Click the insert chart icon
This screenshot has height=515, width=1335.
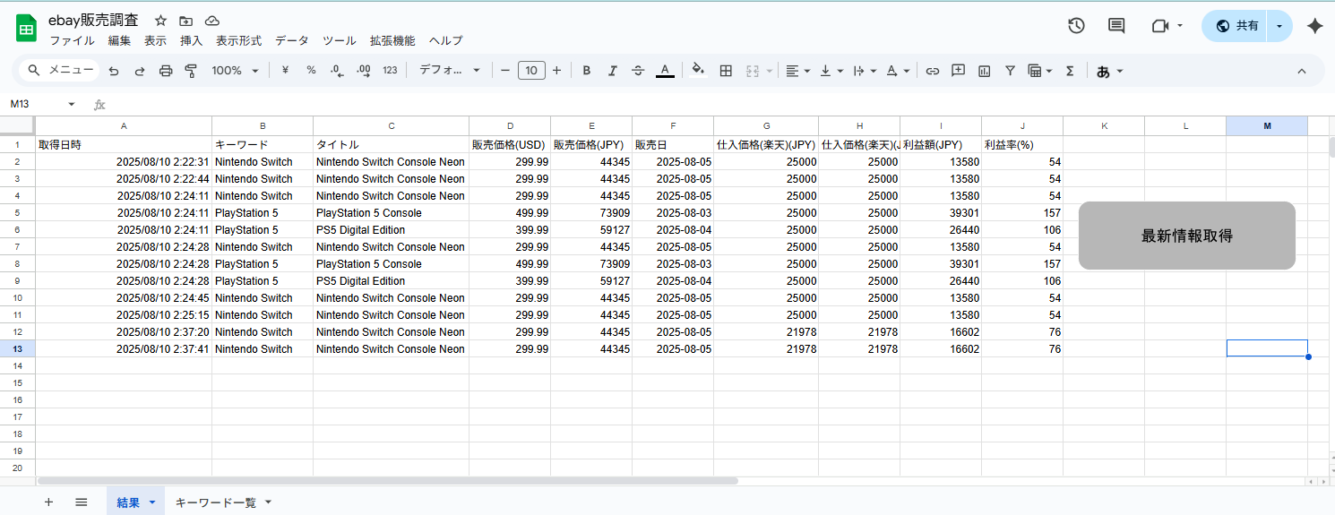985,71
